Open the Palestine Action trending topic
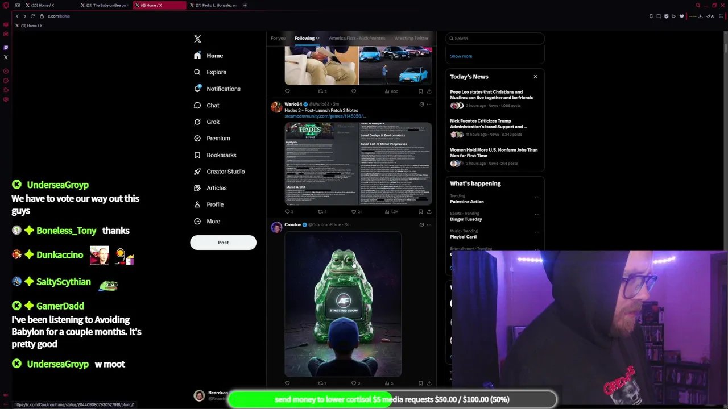Viewport: 728px width, 409px height. pyautogui.click(x=467, y=202)
